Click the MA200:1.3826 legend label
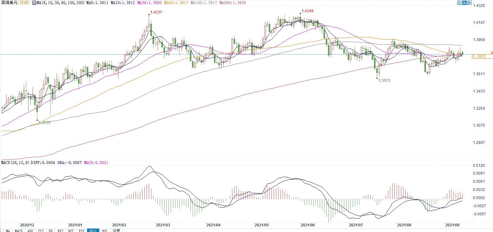 tap(232, 3)
